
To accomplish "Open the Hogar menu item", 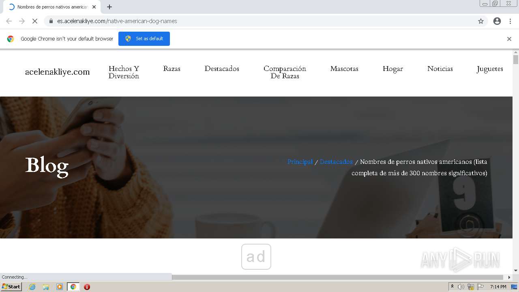I will pos(393,69).
